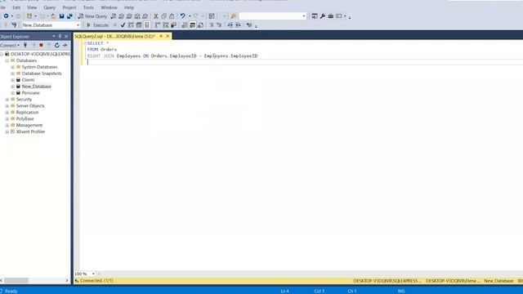Click the Activity Monitor icon in Object Explorer
This screenshot has height=294, width=523.
tap(65, 46)
